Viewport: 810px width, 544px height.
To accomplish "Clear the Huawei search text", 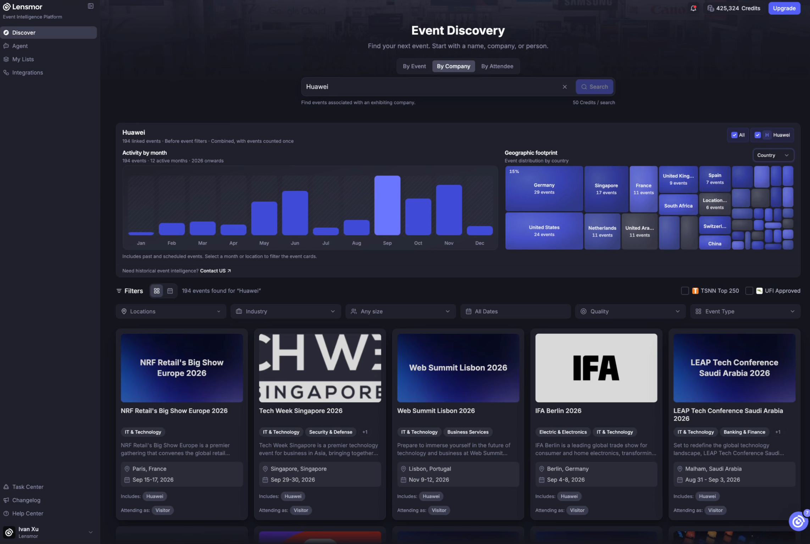I will (565, 87).
